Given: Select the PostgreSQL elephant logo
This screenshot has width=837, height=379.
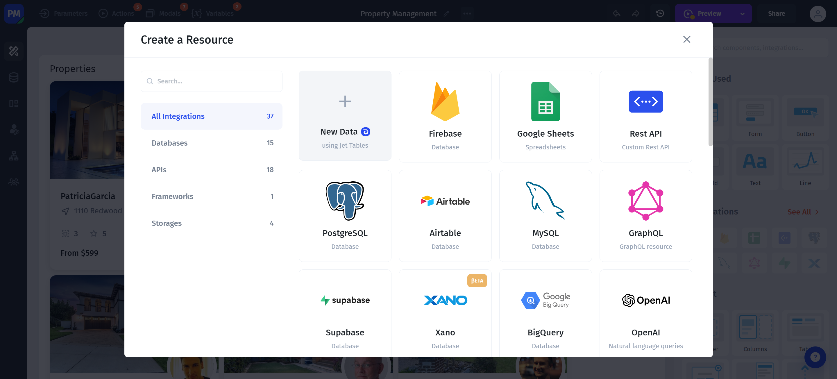Looking at the screenshot, I should point(345,201).
